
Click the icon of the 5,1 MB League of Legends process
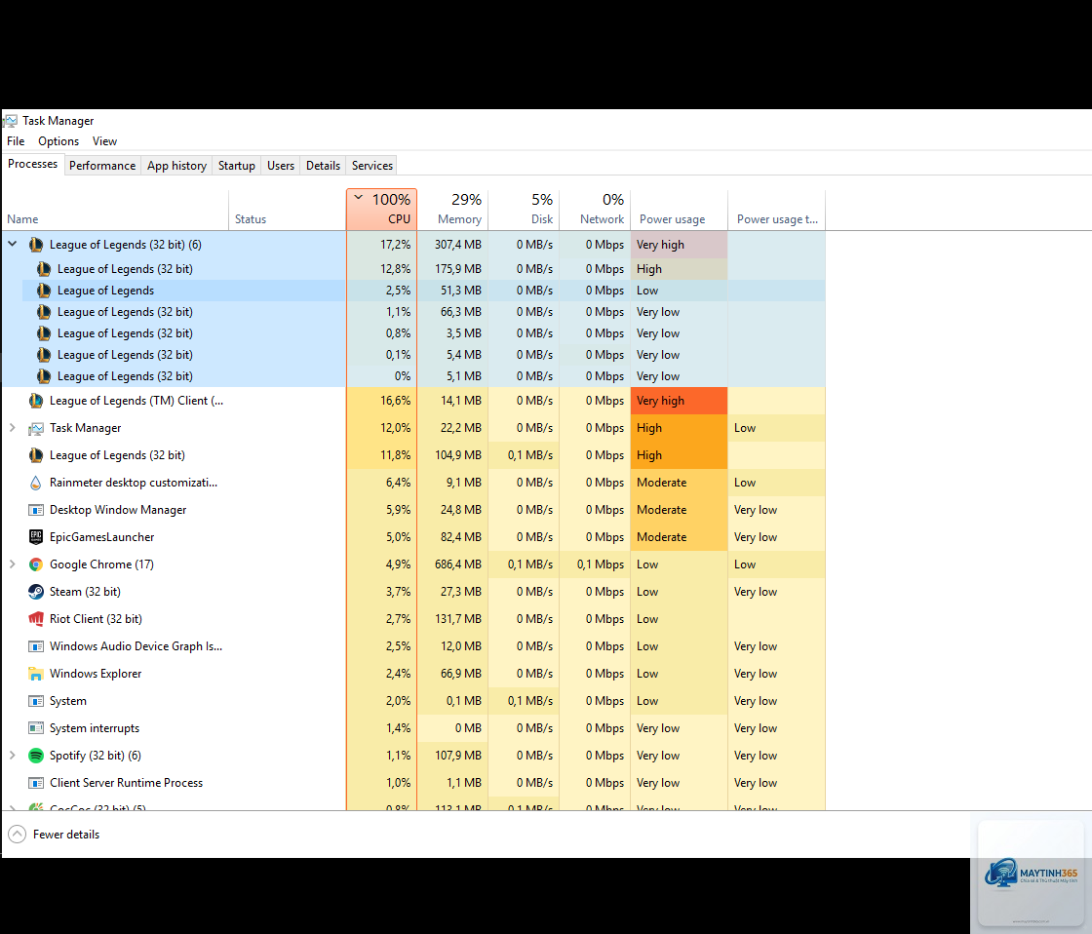click(x=44, y=376)
